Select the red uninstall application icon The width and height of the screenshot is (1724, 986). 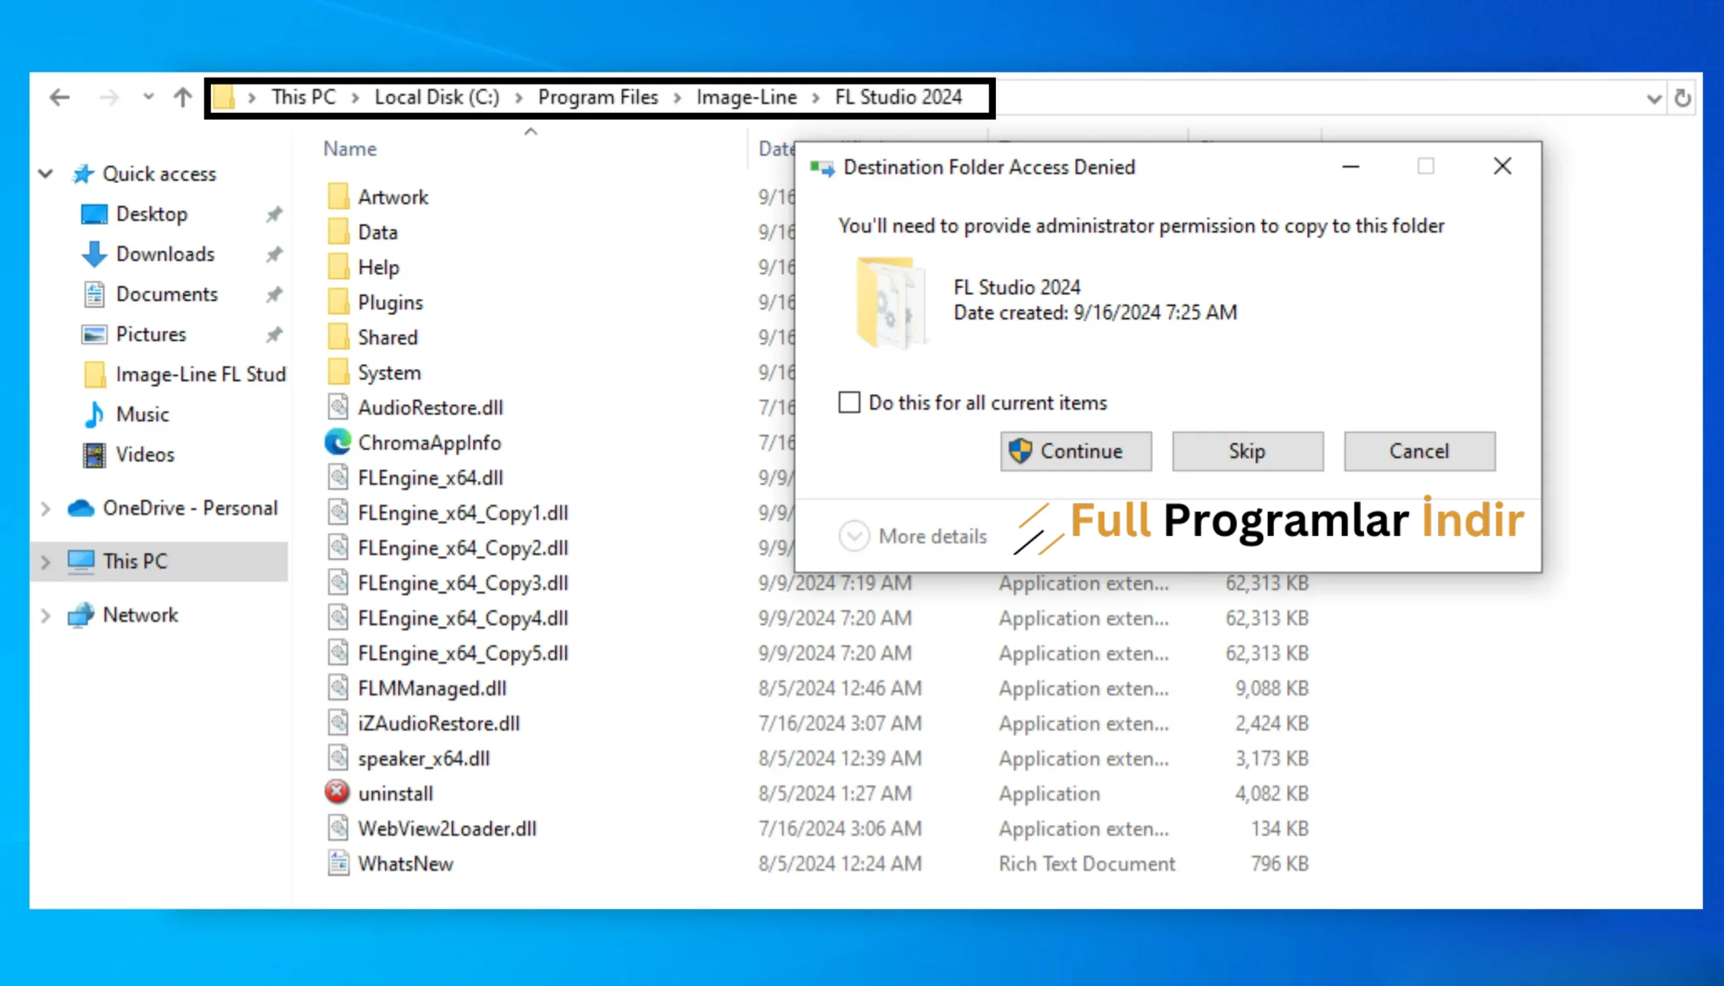(337, 792)
